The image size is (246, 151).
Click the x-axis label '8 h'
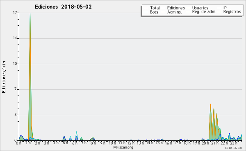(93, 143)
